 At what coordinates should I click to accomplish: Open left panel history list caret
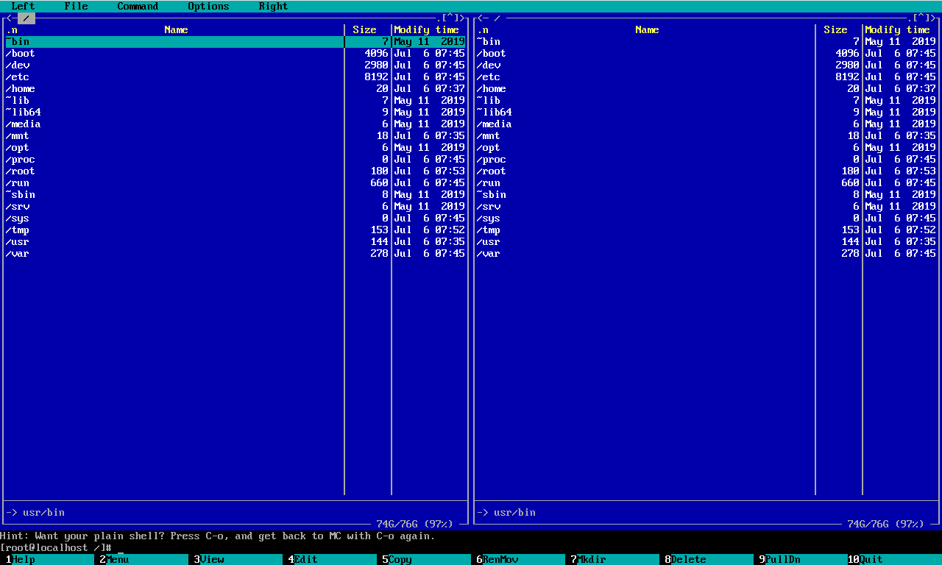[x=450, y=18]
